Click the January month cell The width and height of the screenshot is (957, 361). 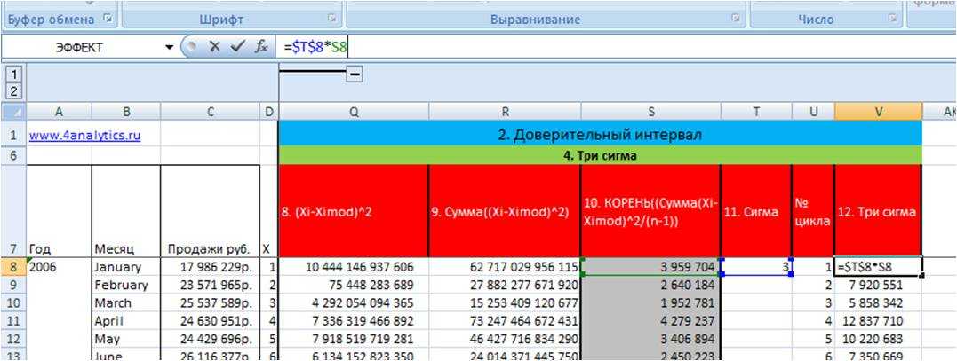pyautogui.click(x=126, y=267)
